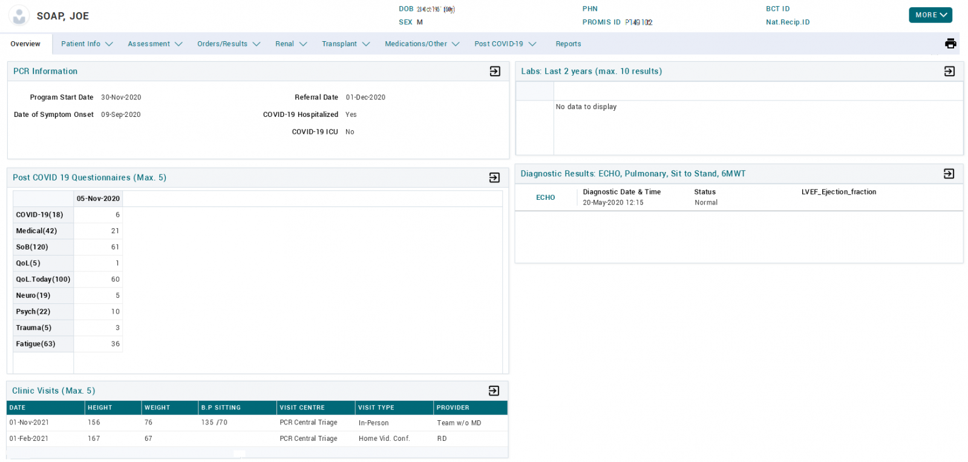Expand the Post COVID-19 menu
Screen dimensions: 968x462
tap(505, 44)
